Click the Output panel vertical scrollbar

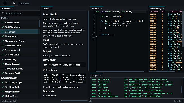point(181,89)
